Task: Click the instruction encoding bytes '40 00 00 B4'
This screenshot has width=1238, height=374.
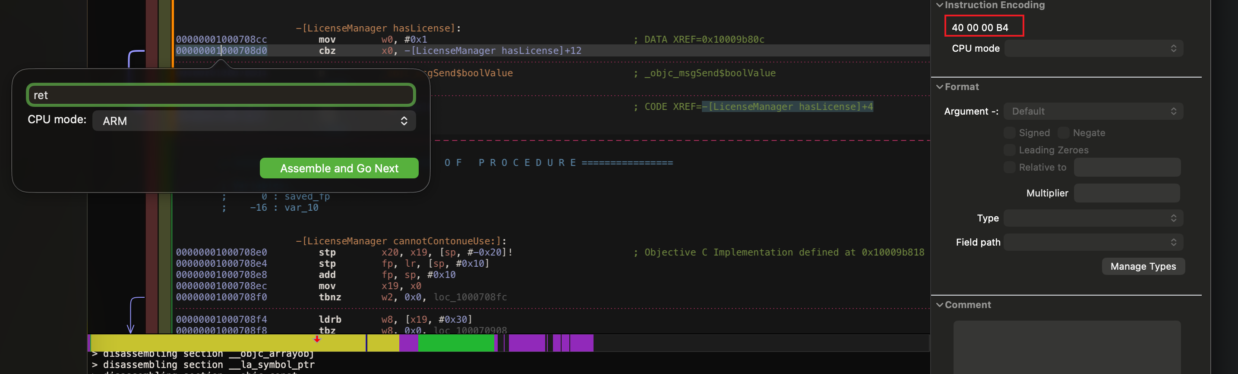Action: (980, 27)
